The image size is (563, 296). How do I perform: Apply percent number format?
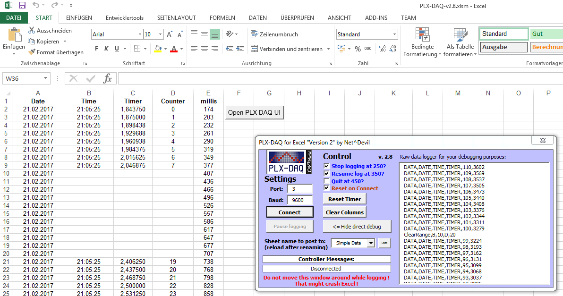358,49
